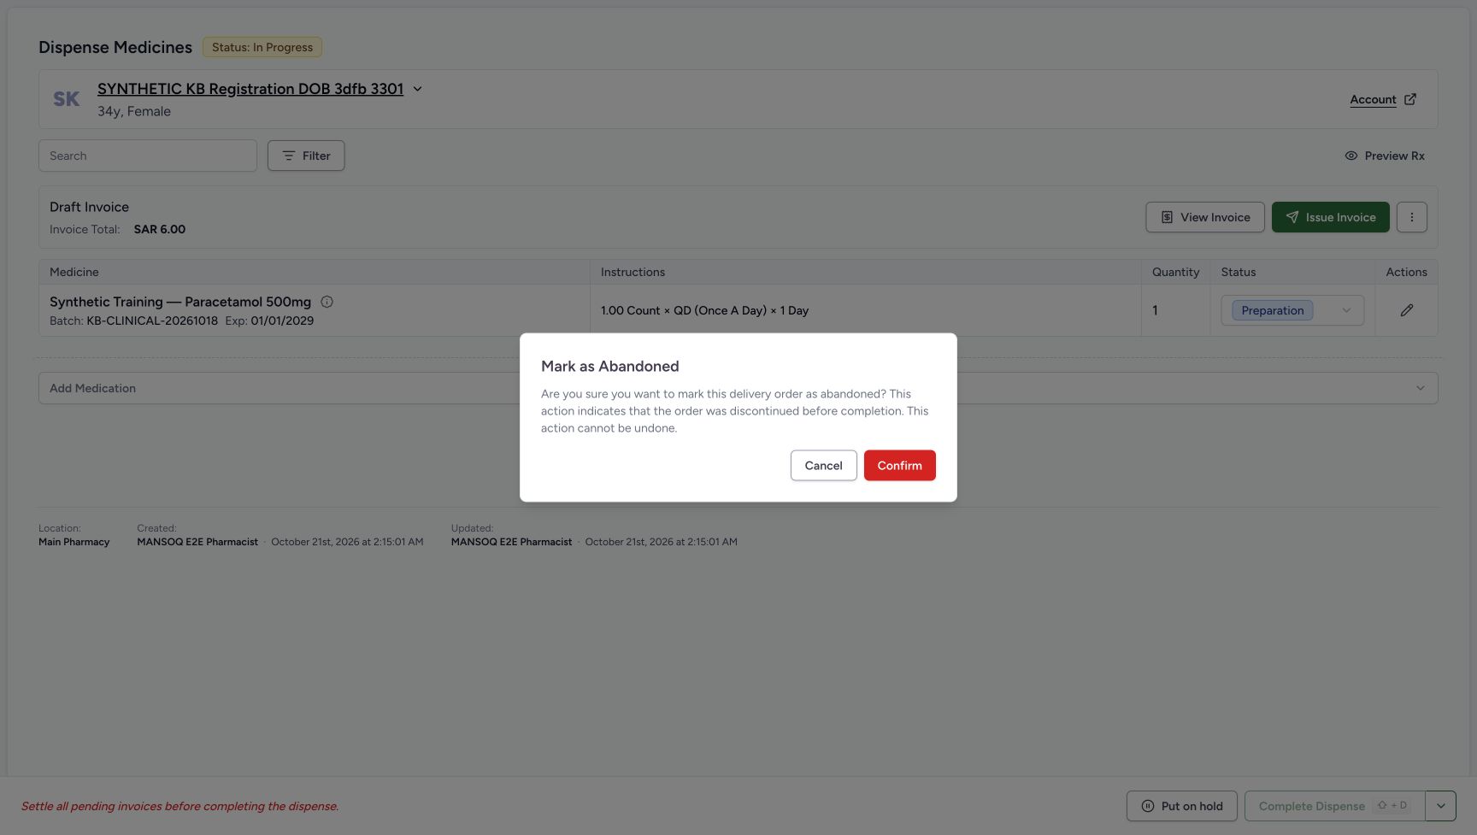
Task: Click the SAR 6.00 invoice total
Action: [160, 229]
